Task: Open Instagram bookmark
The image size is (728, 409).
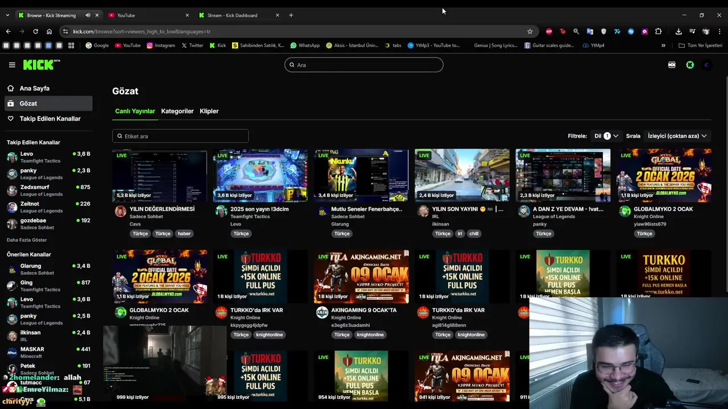Action: click(161, 45)
